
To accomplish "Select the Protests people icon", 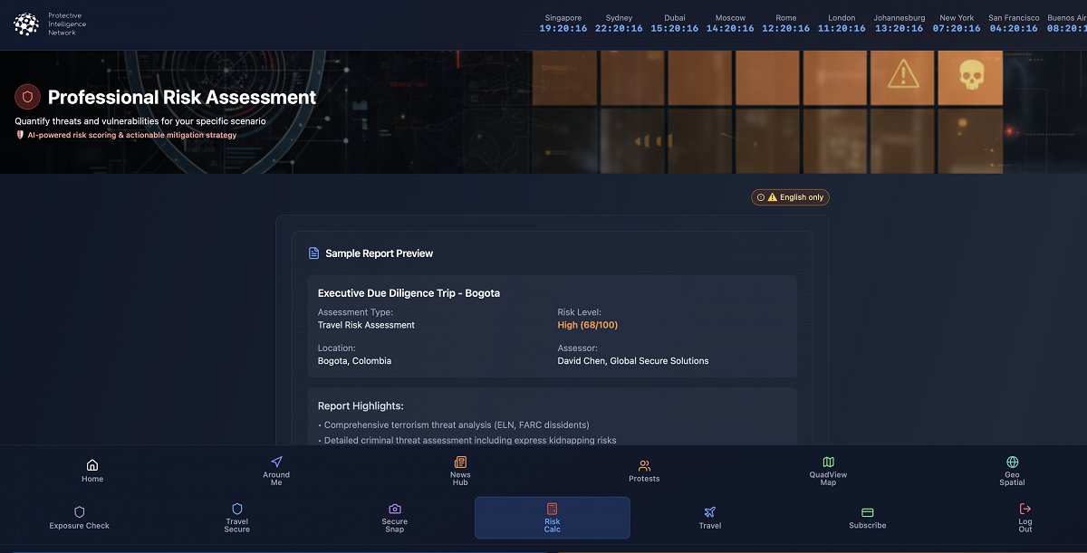I will (x=644, y=465).
